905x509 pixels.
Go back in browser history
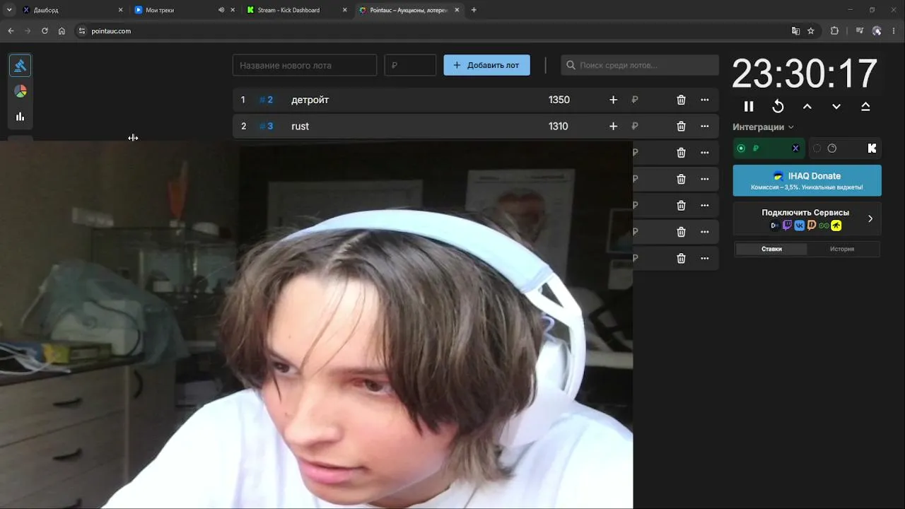(11, 31)
